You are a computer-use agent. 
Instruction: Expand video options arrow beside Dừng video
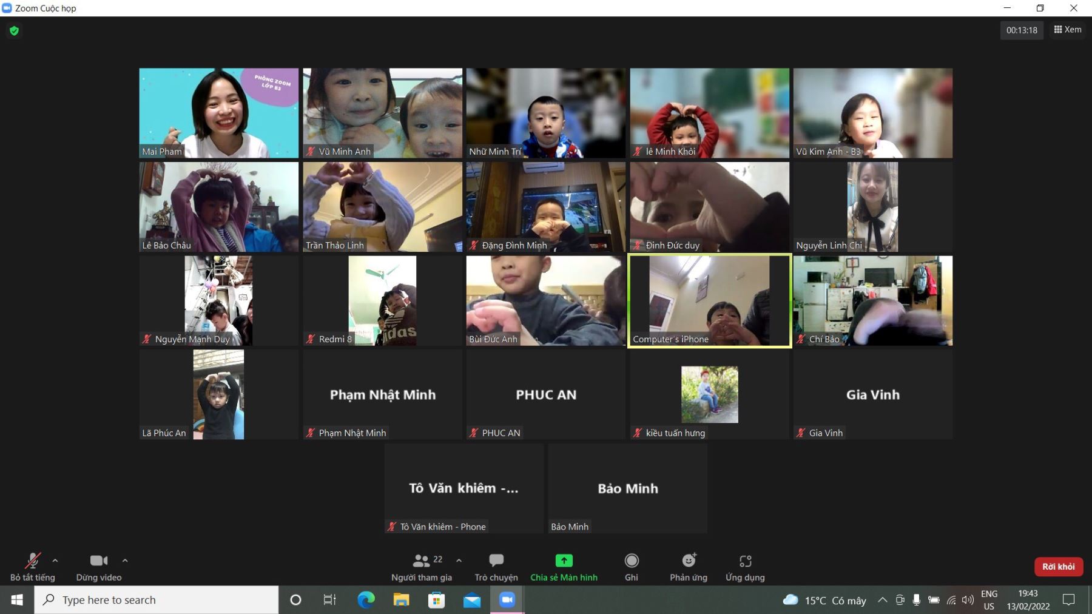[x=125, y=561]
